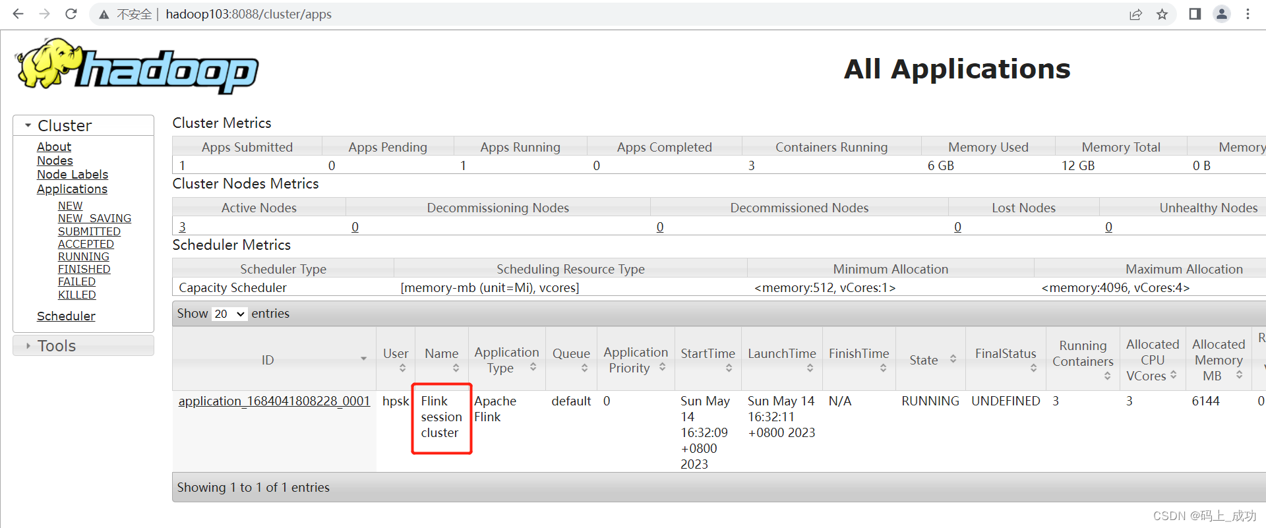This screenshot has height=528, width=1266.
Task: Click the Hadoop elephant logo
Action: point(137,66)
